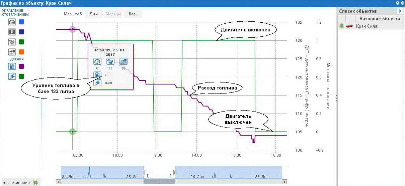405x186 pixels.
Task: Toggle the fuel sensor graph icon
Action: 12,66
